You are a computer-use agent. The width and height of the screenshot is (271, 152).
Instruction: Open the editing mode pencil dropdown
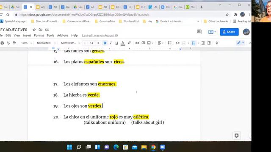click(x=240, y=43)
